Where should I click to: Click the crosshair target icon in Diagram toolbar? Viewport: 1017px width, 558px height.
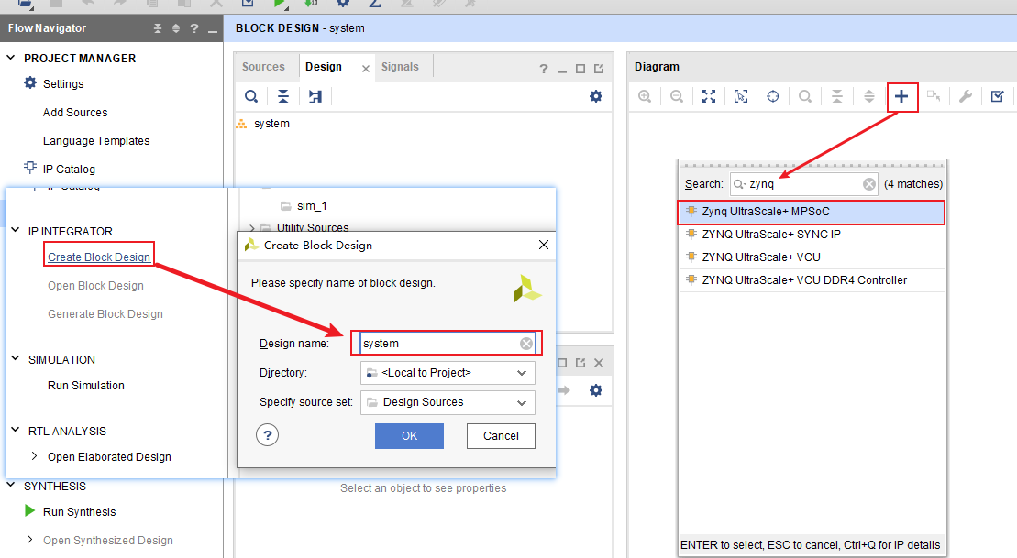point(773,96)
